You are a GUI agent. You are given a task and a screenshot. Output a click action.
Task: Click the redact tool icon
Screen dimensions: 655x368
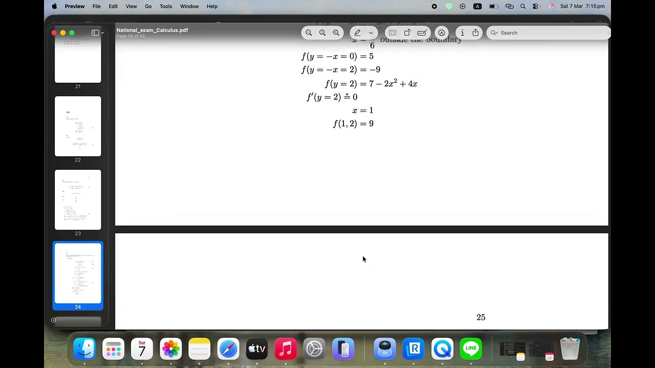[392, 33]
